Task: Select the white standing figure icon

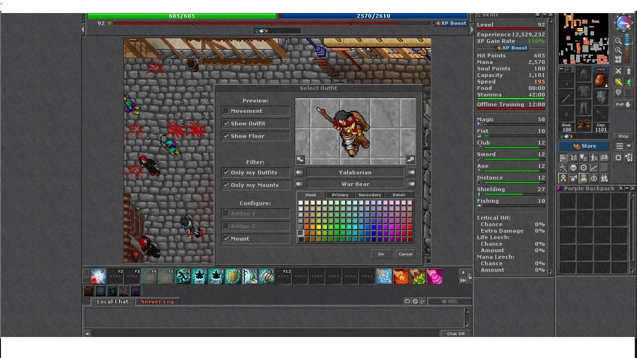Action: point(629,71)
